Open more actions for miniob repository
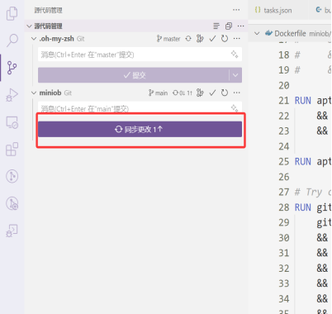The image size is (332, 314). point(237,93)
